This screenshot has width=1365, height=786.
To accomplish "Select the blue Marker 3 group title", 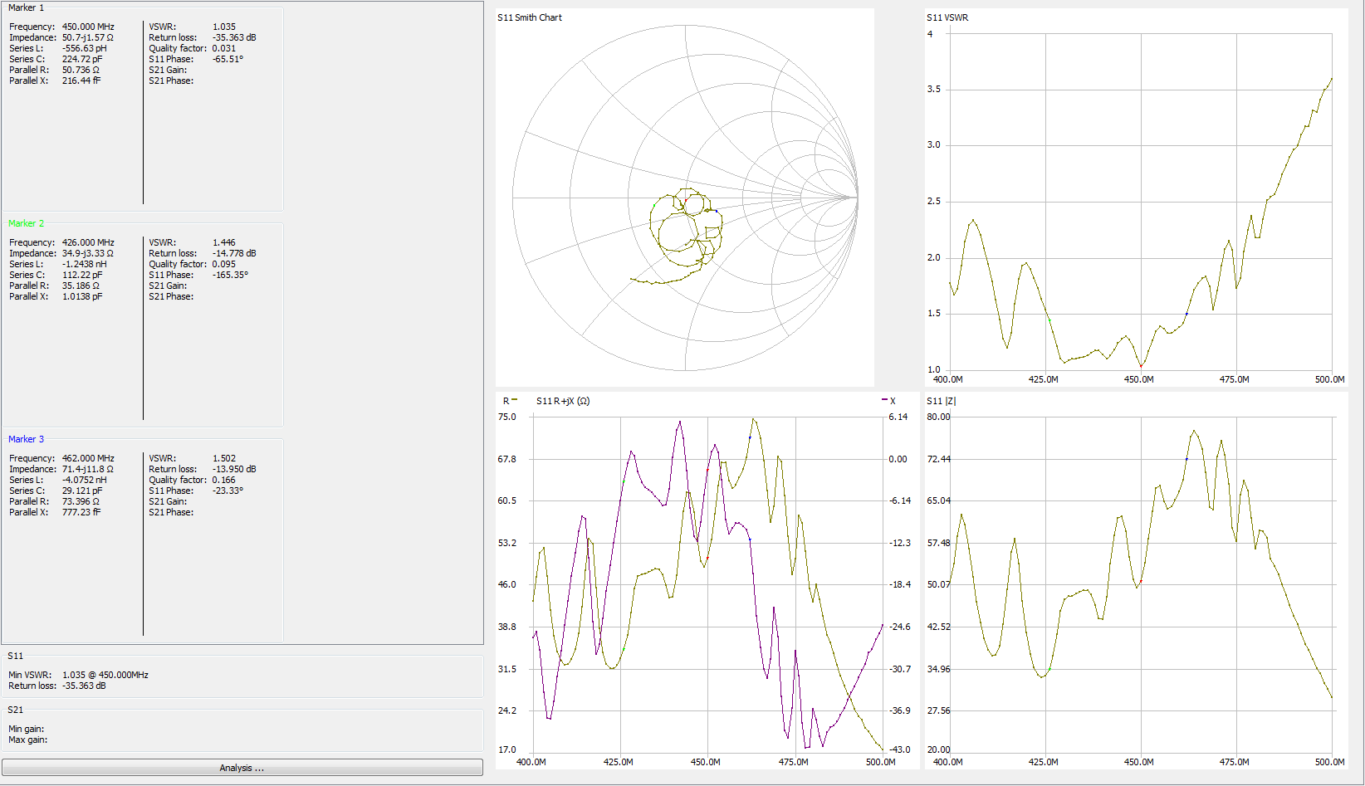I will point(26,439).
